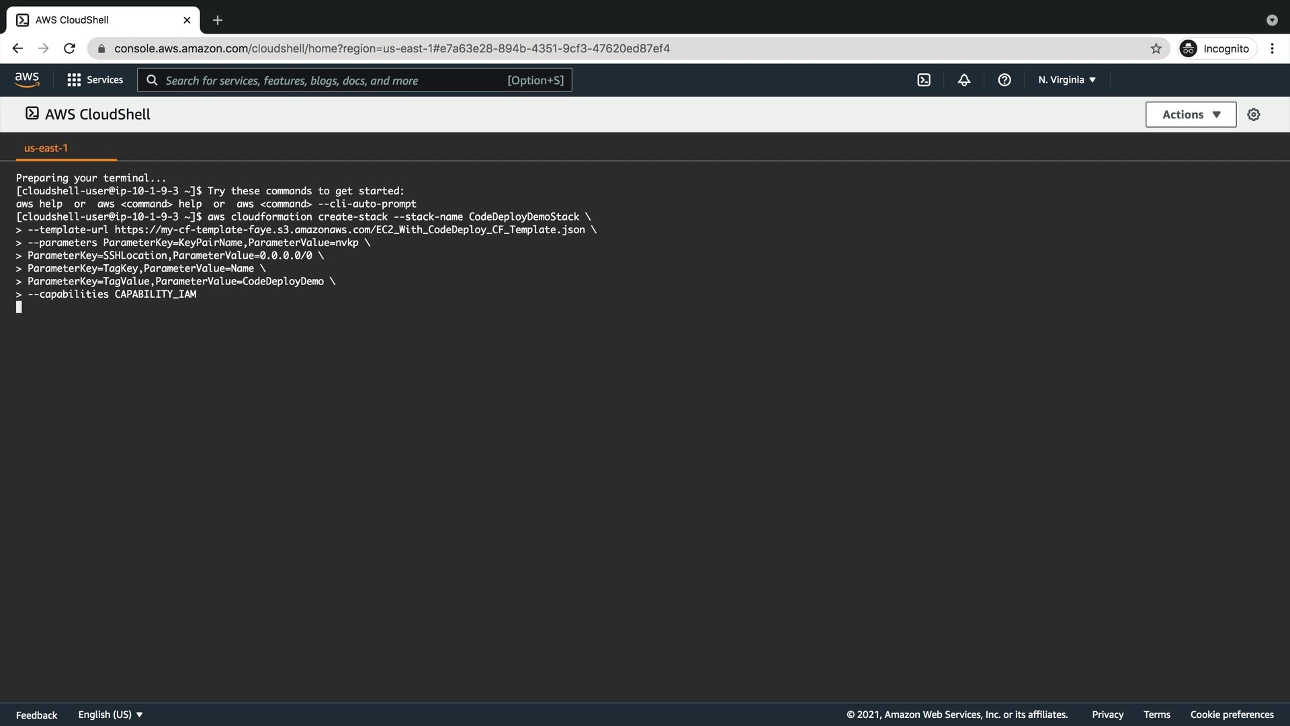The width and height of the screenshot is (1290, 726).
Task: Go back in browser history
Action: [x=17, y=48]
